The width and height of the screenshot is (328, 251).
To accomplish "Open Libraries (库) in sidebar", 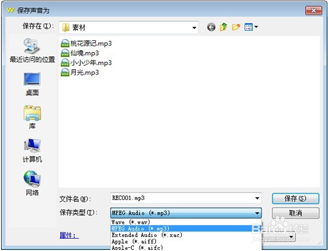I will [x=32, y=117].
